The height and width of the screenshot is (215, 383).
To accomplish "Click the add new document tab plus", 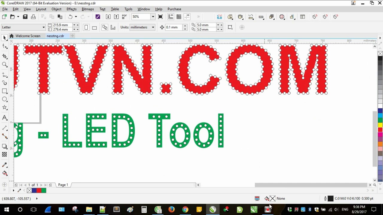I will pyautogui.click(x=72, y=36).
